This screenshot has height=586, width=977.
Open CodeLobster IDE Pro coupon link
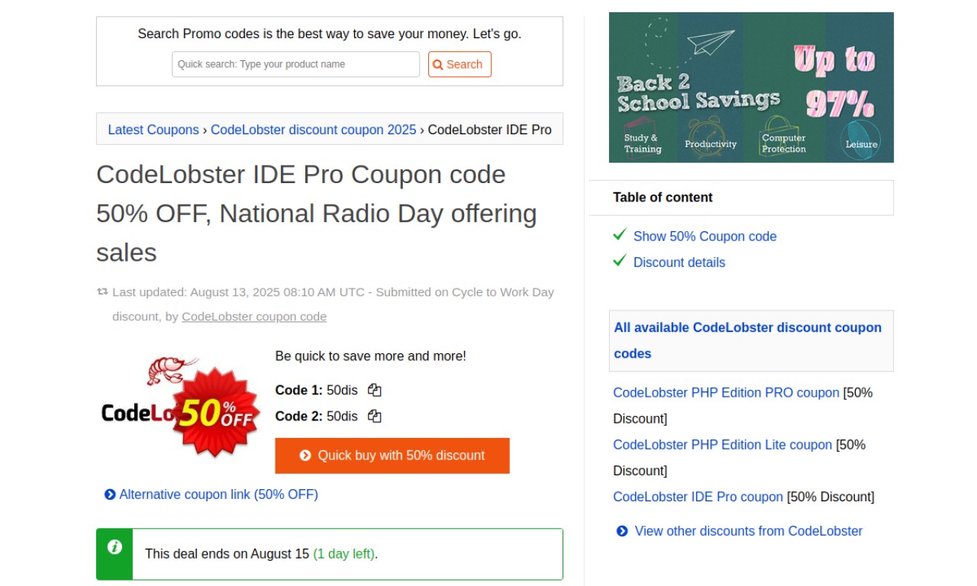(698, 497)
